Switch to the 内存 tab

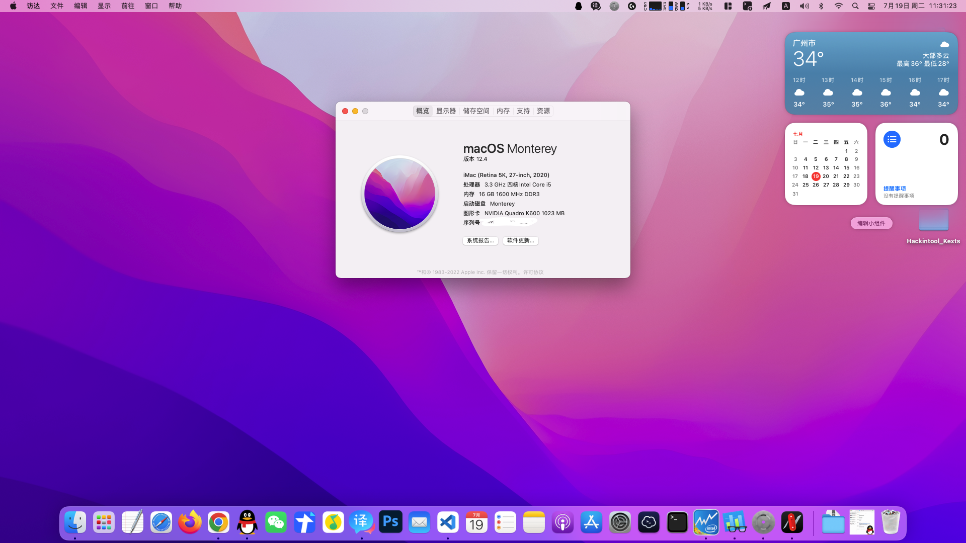(x=503, y=111)
